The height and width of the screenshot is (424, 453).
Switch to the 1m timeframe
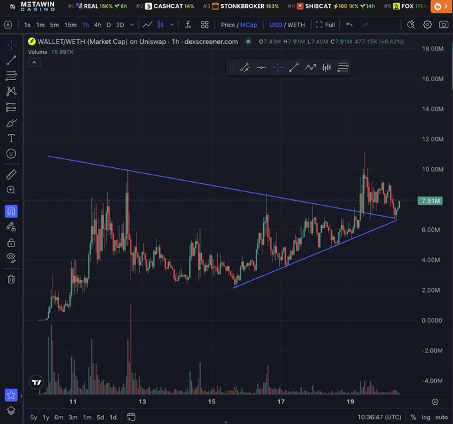(40, 25)
